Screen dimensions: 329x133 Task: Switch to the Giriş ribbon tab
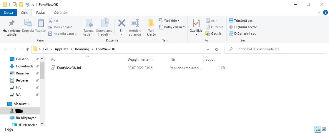[24, 13]
